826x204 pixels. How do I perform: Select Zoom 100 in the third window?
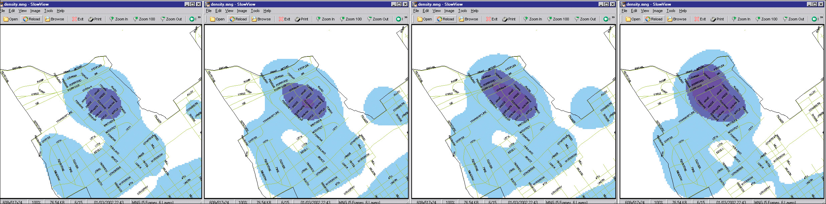pos(558,19)
